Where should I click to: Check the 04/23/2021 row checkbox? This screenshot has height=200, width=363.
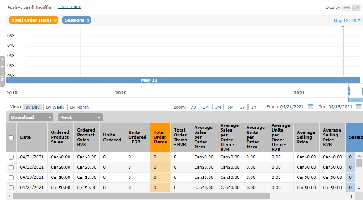11,177
